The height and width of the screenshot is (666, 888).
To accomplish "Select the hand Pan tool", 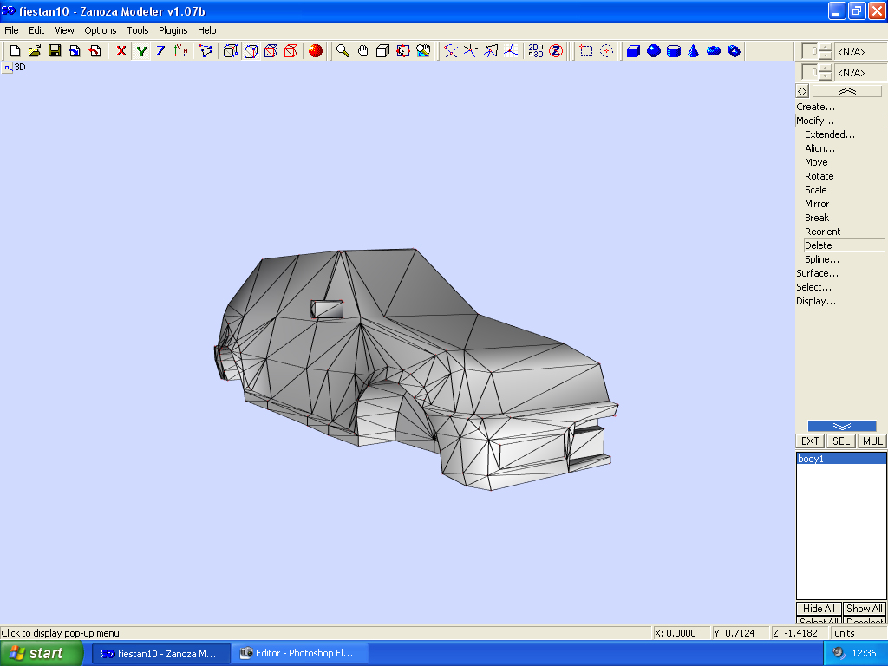I will pyautogui.click(x=362, y=51).
